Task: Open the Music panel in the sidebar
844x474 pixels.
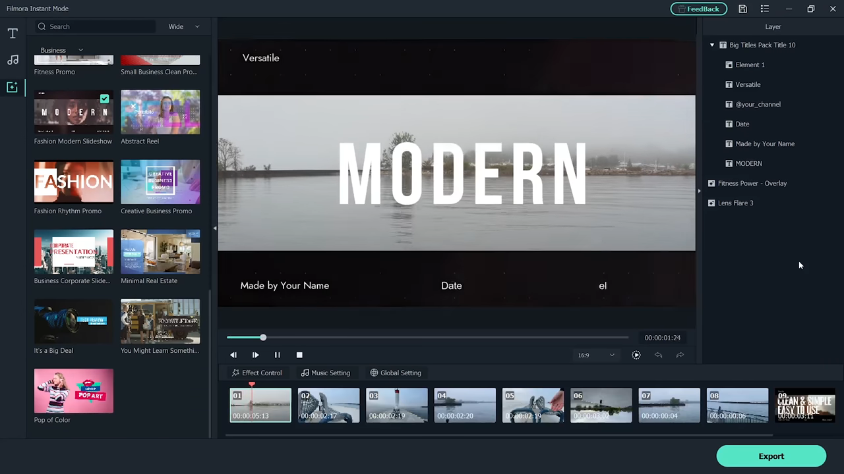Action: tap(12, 60)
